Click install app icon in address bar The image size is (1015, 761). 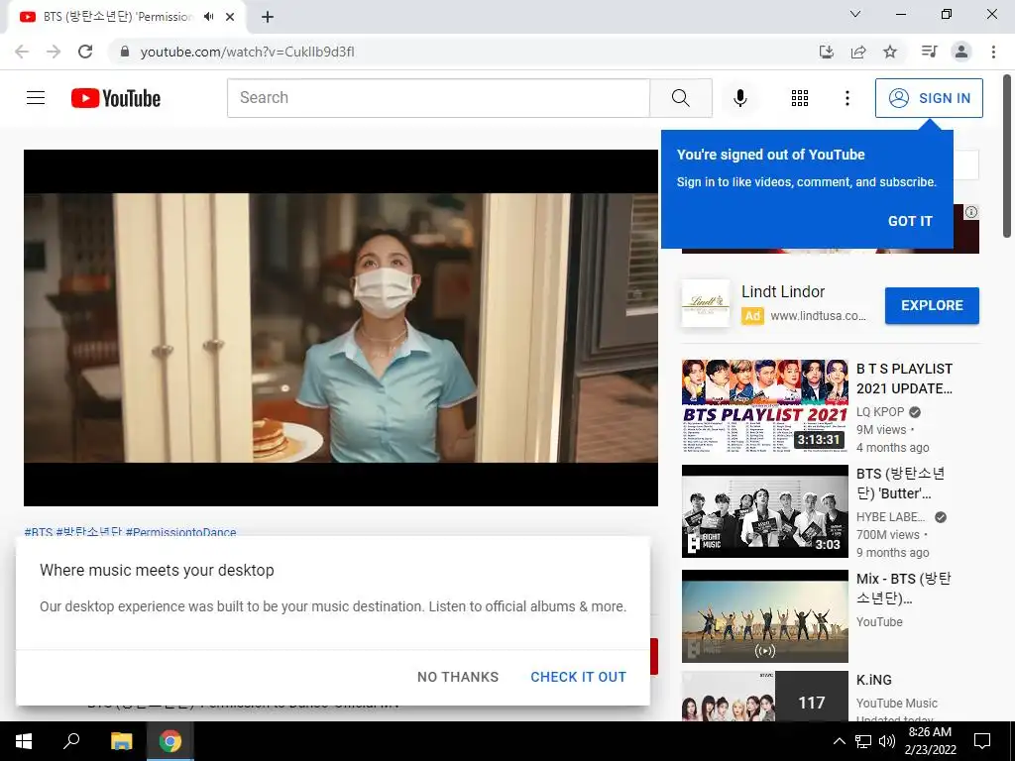click(827, 52)
